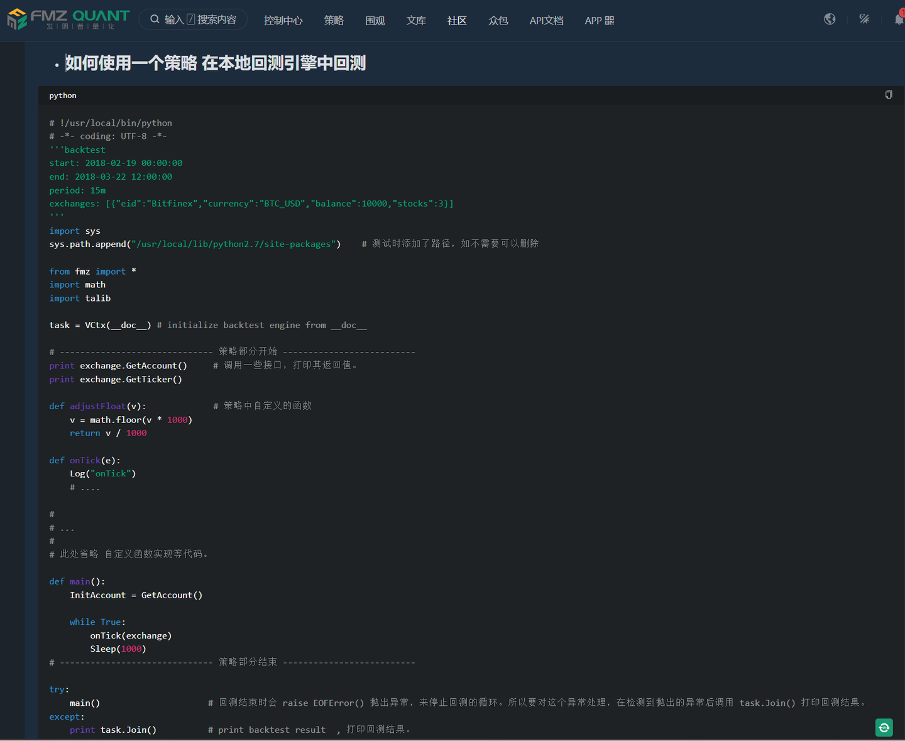Open 文库 menu item
This screenshot has width=905, height=741.
(x=416, y=21)
